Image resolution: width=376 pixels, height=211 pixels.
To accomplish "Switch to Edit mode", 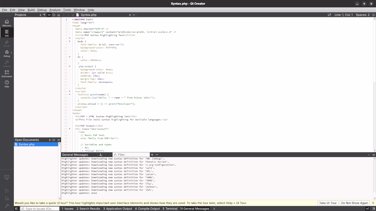I will point(7,33).
